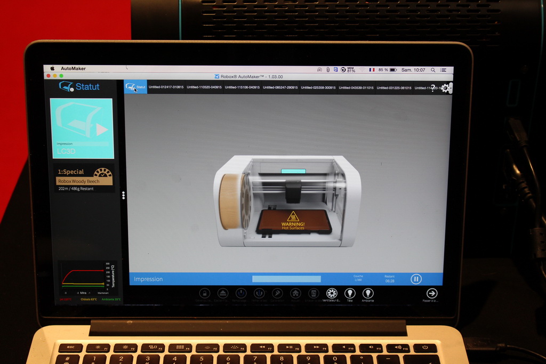Open the Apple menu

[x=53, y=68]
